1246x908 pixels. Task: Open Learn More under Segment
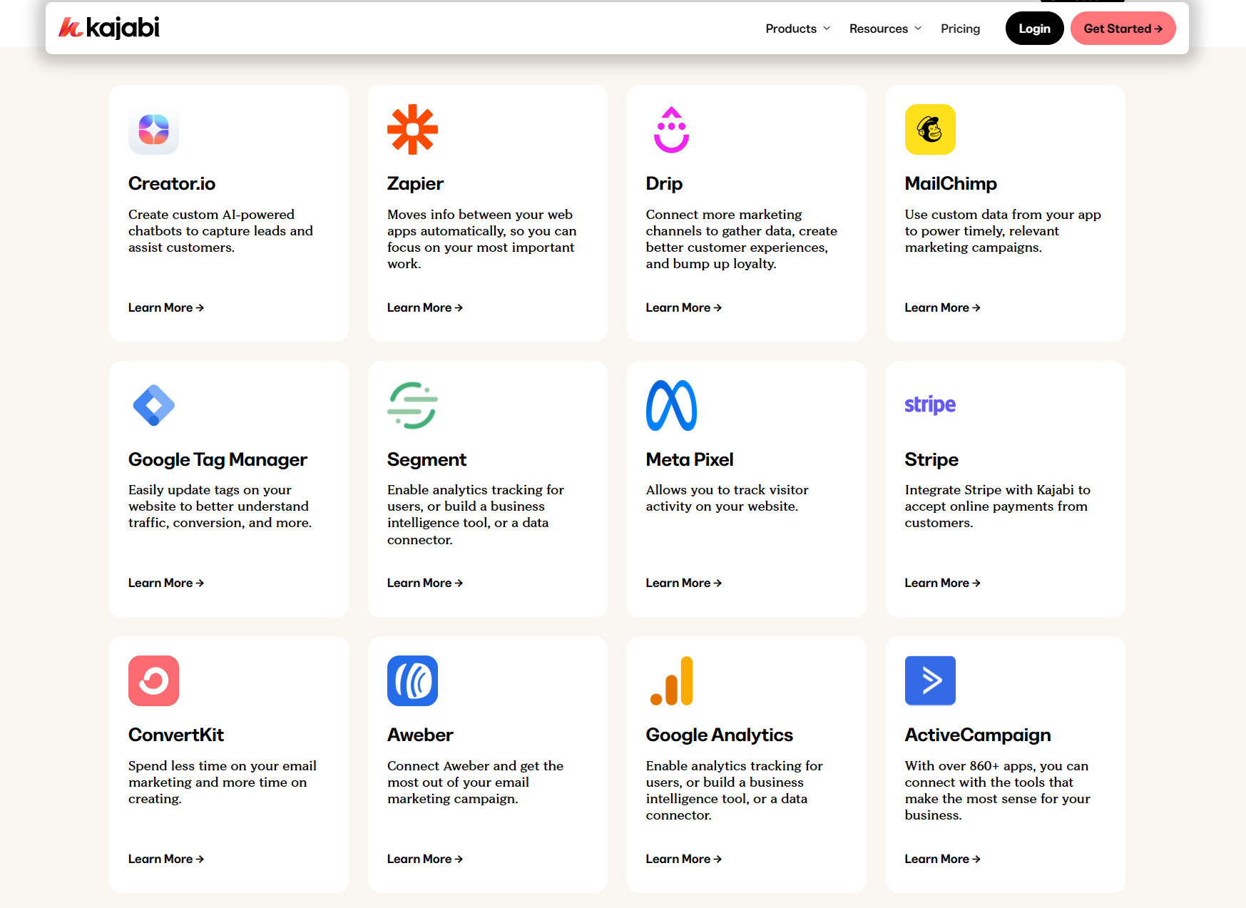click(425, 583)
